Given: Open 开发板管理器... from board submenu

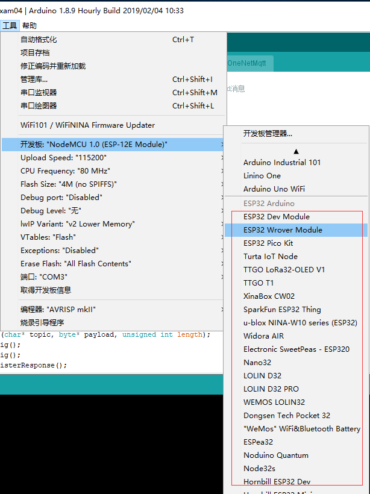Looking at the screenshot, I should tap(296, 134).
